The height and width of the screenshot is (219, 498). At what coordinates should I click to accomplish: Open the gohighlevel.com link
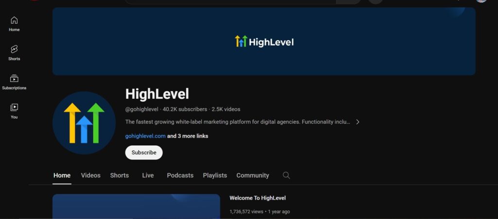[145, 136]
